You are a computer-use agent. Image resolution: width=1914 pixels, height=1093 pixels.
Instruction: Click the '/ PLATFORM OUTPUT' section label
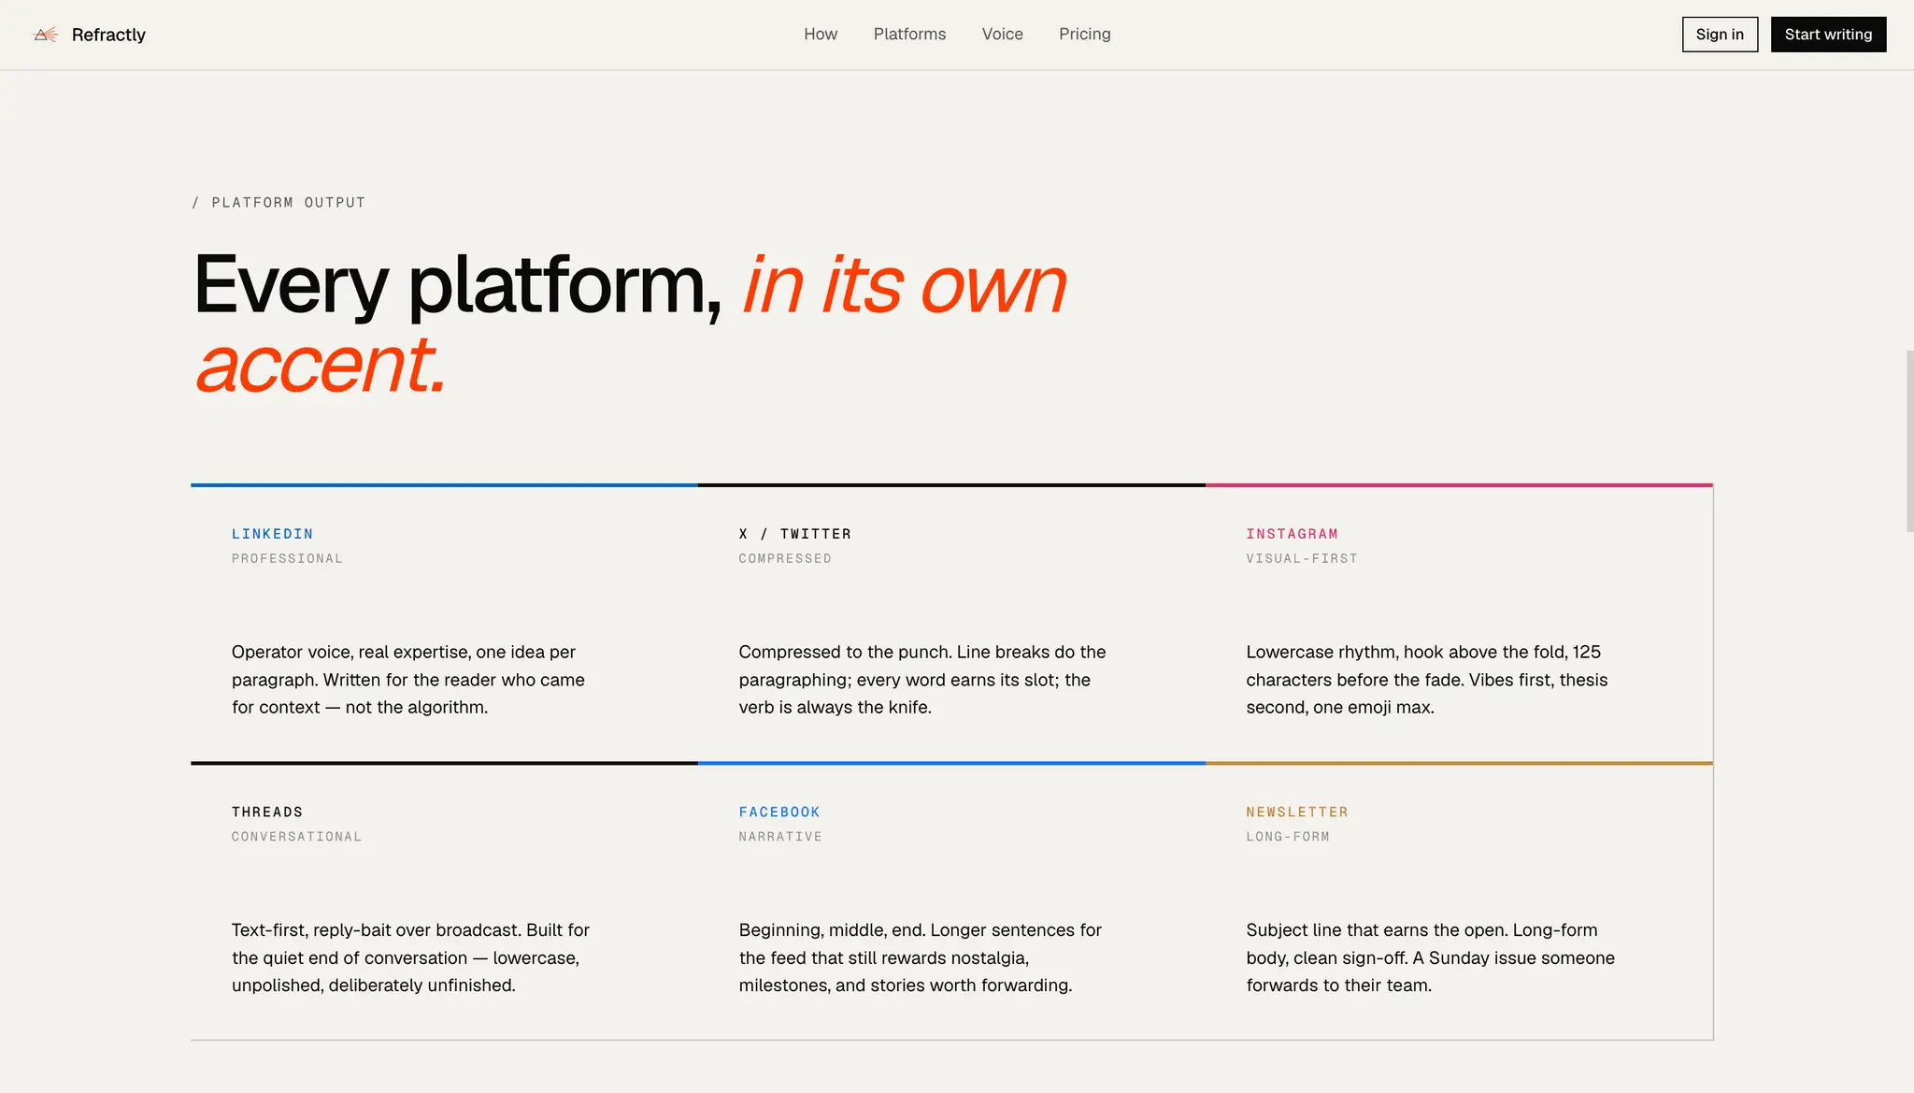pos(279,203)
